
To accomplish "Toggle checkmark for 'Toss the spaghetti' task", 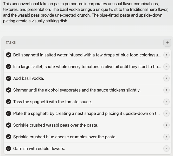I will (9, 102).
